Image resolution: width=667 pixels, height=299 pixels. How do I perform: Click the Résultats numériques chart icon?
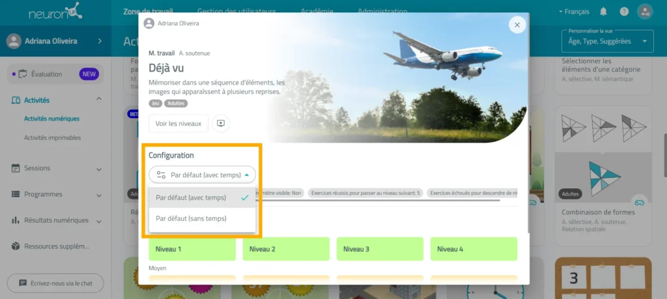[16, 220]
